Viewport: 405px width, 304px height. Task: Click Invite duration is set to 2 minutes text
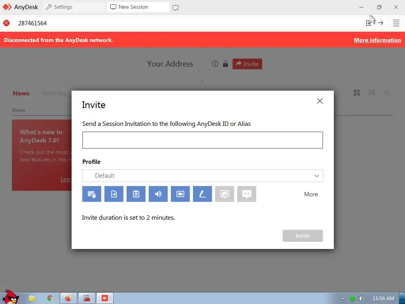129,218
